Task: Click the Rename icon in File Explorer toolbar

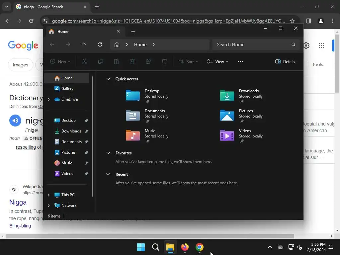Action: pyautogui.click(x=132, y=61)
